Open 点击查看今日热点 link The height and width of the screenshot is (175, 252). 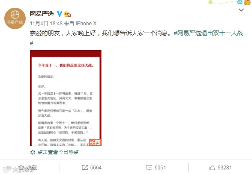(x=58, y=152)
